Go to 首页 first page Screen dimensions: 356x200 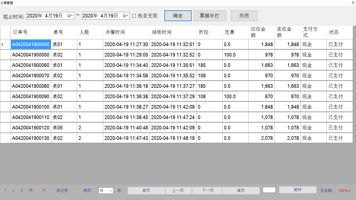tap(146, 191)
